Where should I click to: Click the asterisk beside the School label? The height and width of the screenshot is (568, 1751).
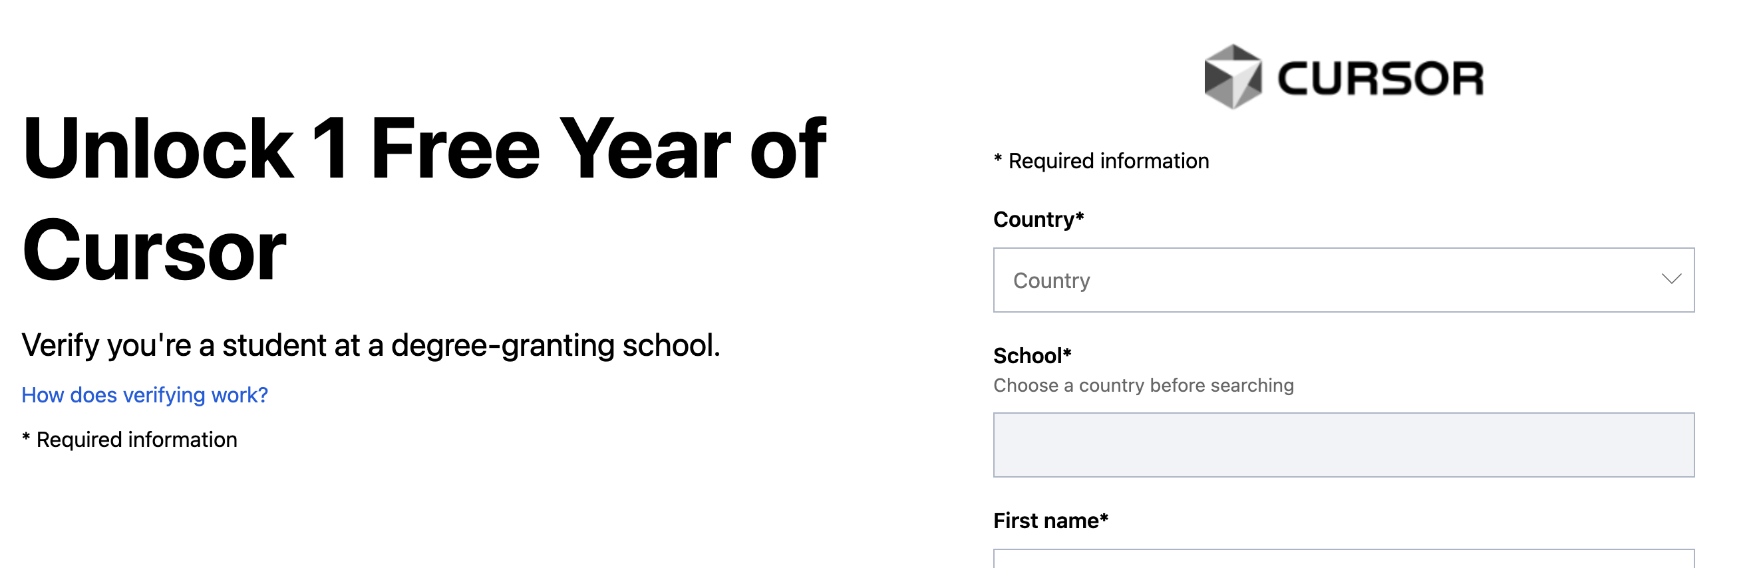tap(1067, 353)
